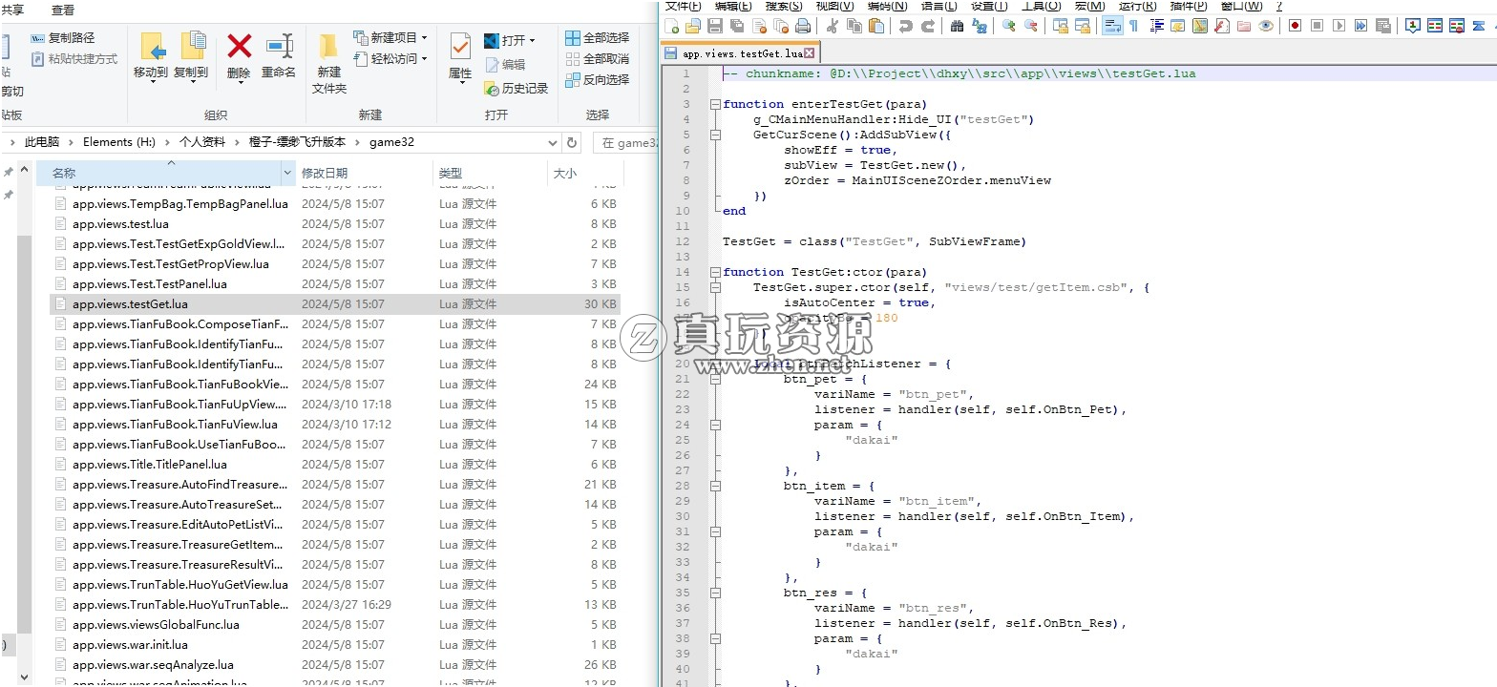Click the Properties checkmark icon in Explorer ribbon
Viewport: 1497px width, 687px height.
(460, 46)
